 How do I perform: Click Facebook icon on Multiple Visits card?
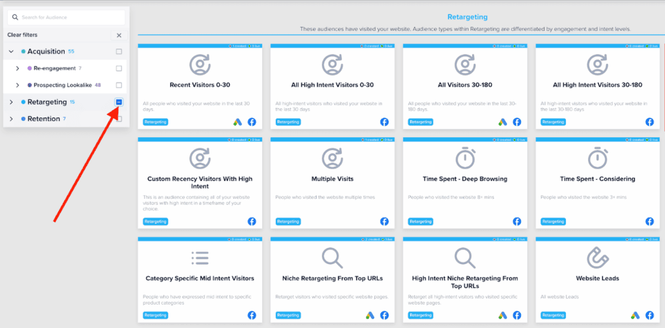click(x=384, y=221)
